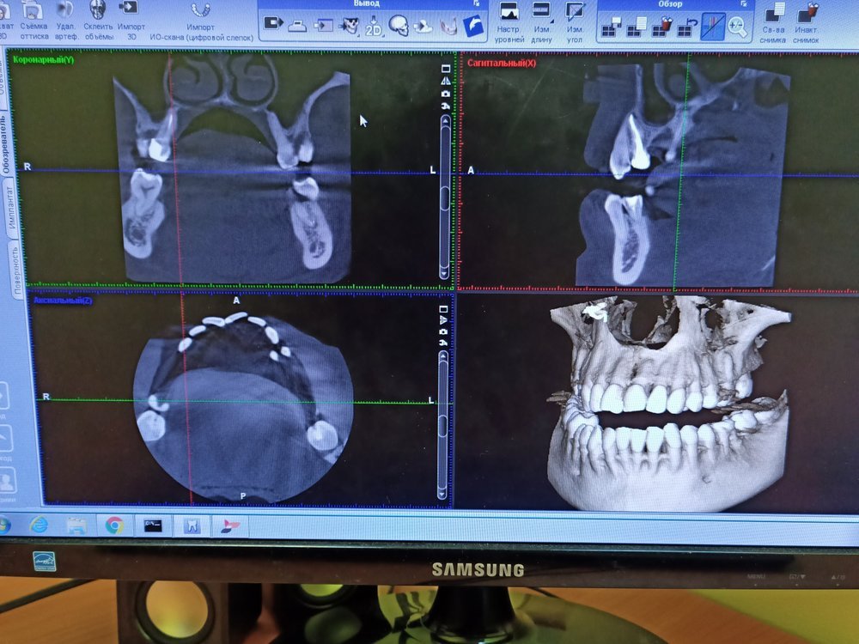Image resolution: width=859 pixels, height=644 pixels.
Task: Switch to the Обозреватель side tab
Action: click(x=5, y=146)
